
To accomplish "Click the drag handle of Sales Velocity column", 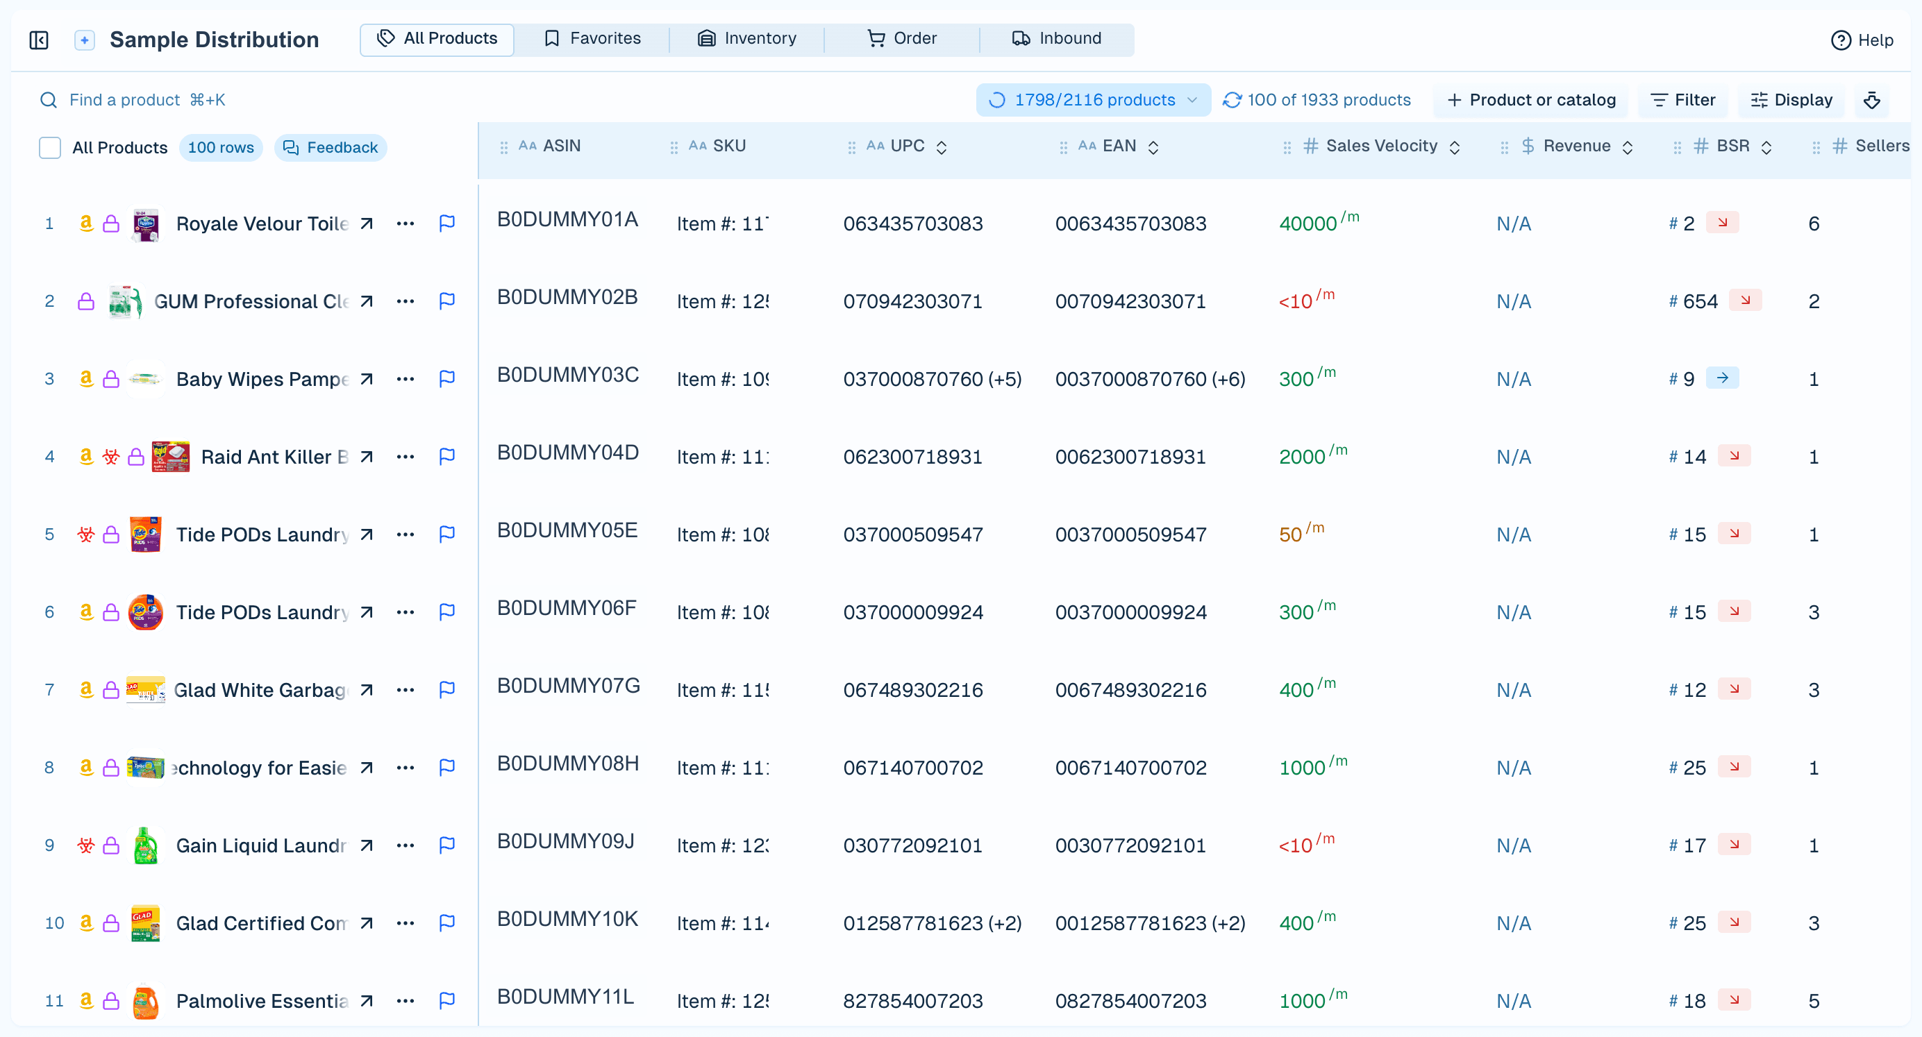I will pos(1287,148).
